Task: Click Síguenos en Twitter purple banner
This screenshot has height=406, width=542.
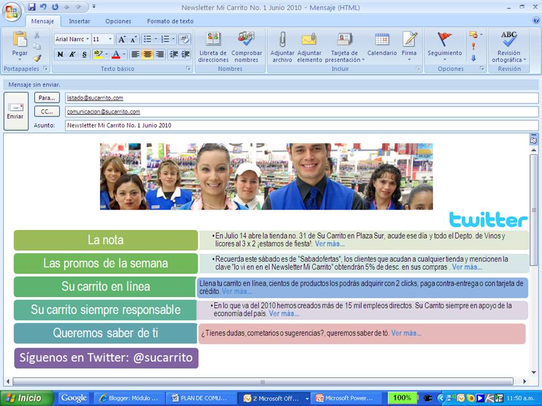Action: pos(106,358)
